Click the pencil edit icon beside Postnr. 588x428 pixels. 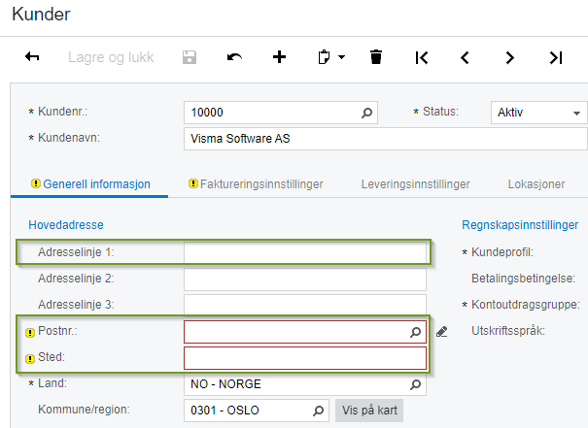(x=442, y=332)
